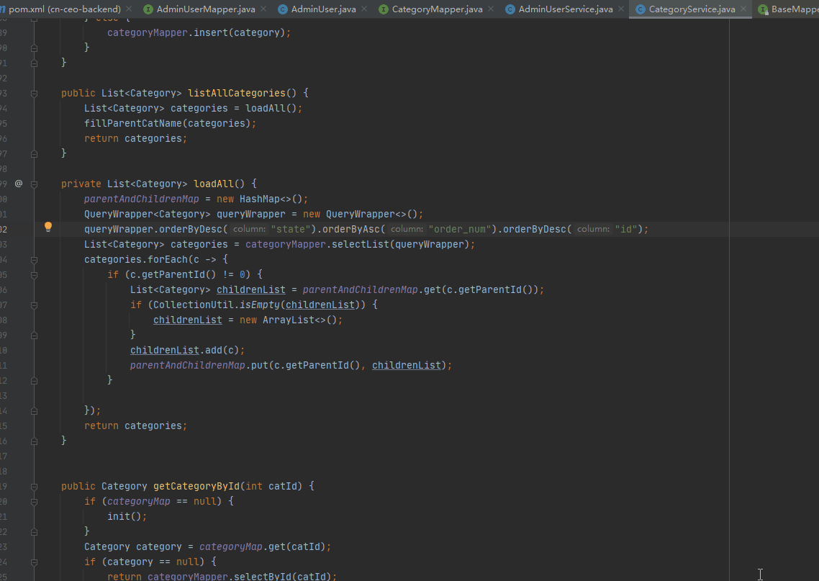Click categoryMapper.selectById(catId) return statement
The image size is (819, 581).
[x=222, y=576]
